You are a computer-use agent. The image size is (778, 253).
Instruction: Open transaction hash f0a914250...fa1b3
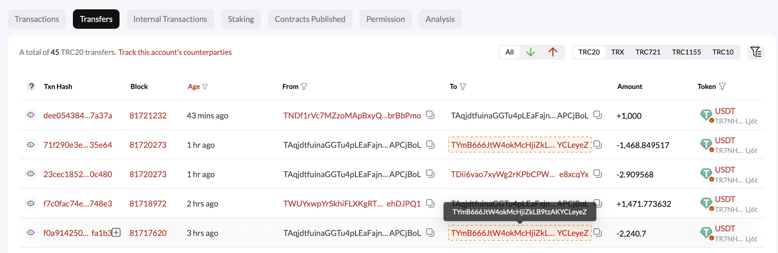[x=77, y=233]
